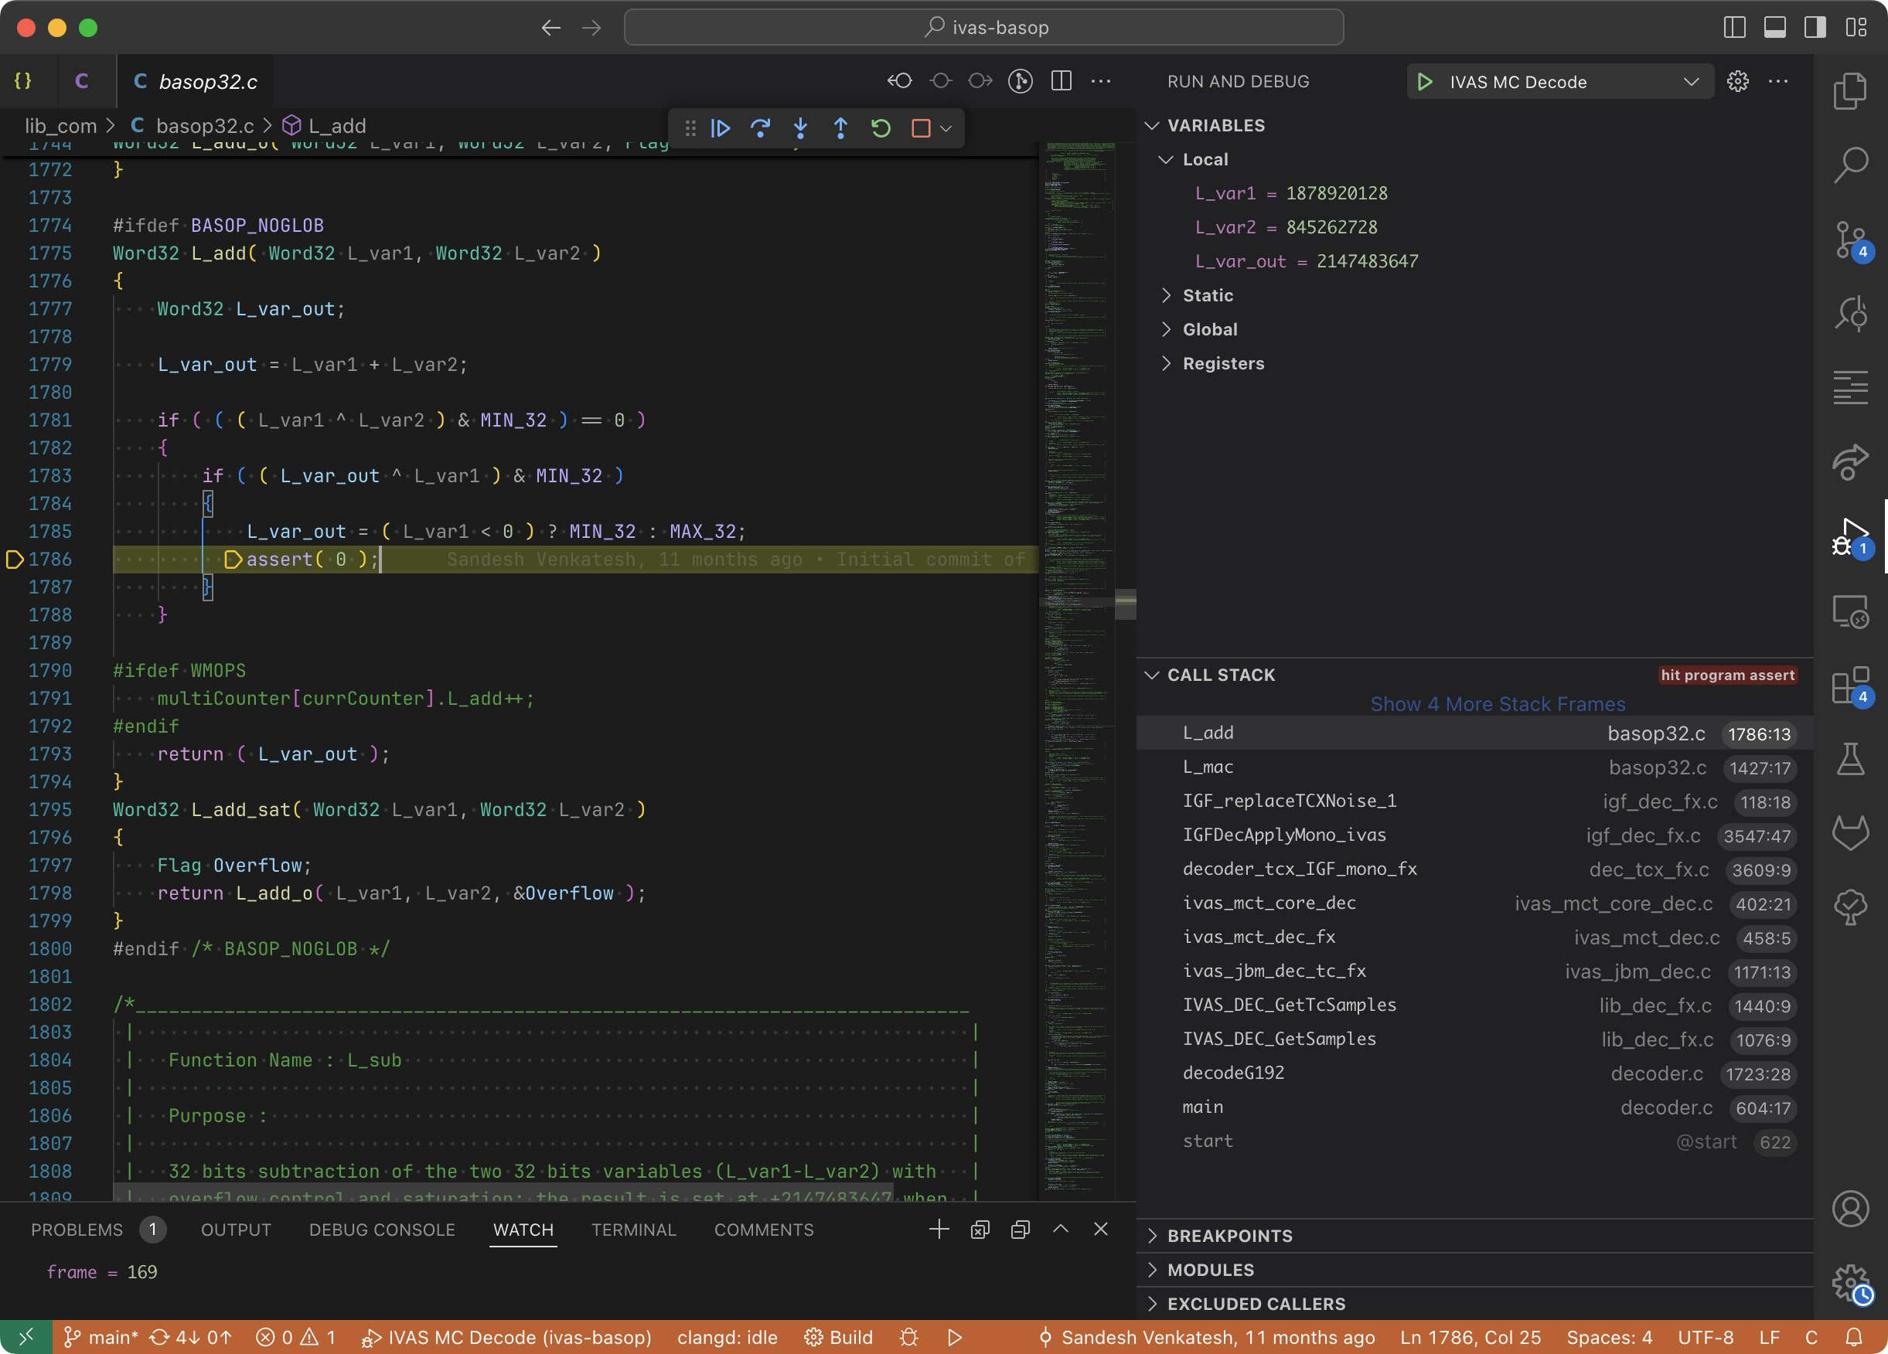Open Extensions view in activity bar
This screenshot has width=1888, height=1354.
[1849, 686]
